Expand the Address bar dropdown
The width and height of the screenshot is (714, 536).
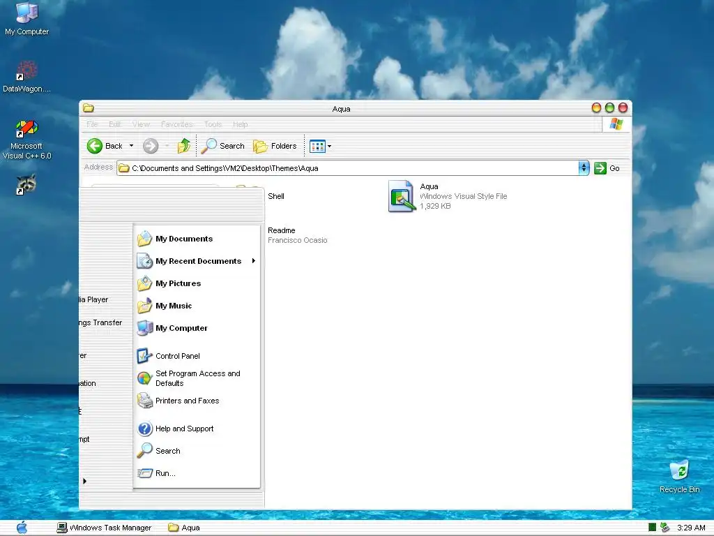584,167
